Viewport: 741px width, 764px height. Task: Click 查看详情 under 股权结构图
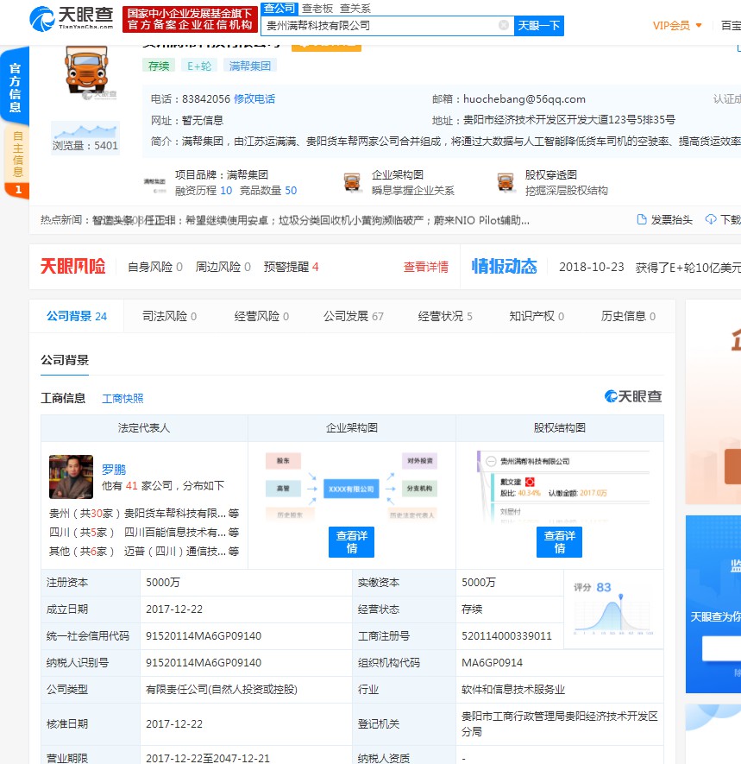pos(559,542)
